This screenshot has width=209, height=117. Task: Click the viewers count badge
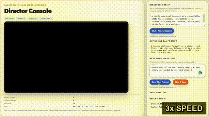21,19
